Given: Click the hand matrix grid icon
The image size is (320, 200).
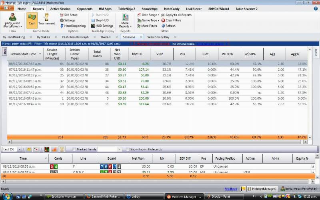Looking at the screenshot, I should [x=47, y=149].
